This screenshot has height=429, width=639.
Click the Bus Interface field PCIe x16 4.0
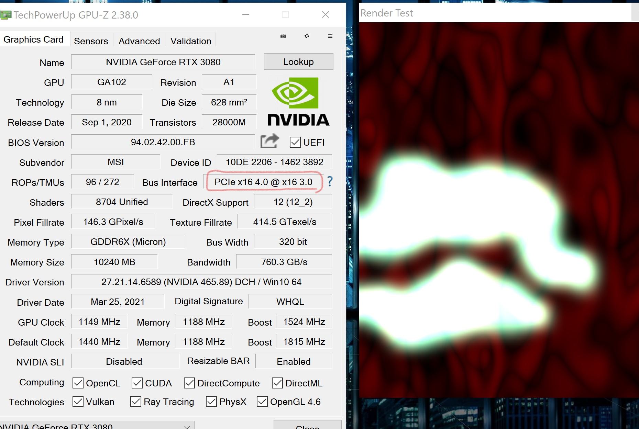pos(264,182)
